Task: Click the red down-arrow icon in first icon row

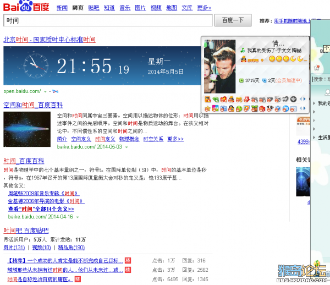Action: click(246, 99)
